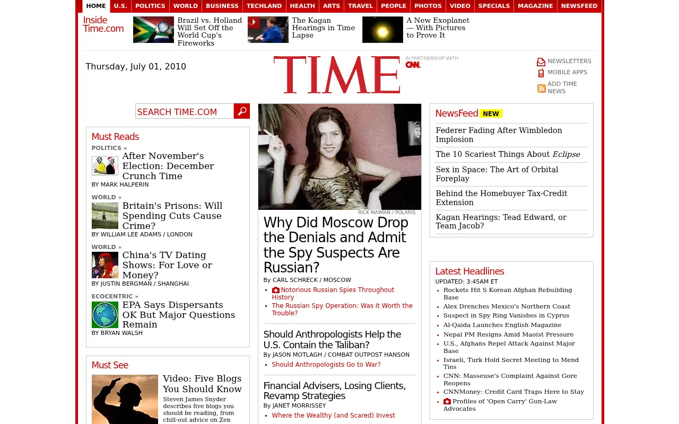This screenshot has height=424, width=679.
Task: Open the HOME navigation tab
Action: click(96, 6)
